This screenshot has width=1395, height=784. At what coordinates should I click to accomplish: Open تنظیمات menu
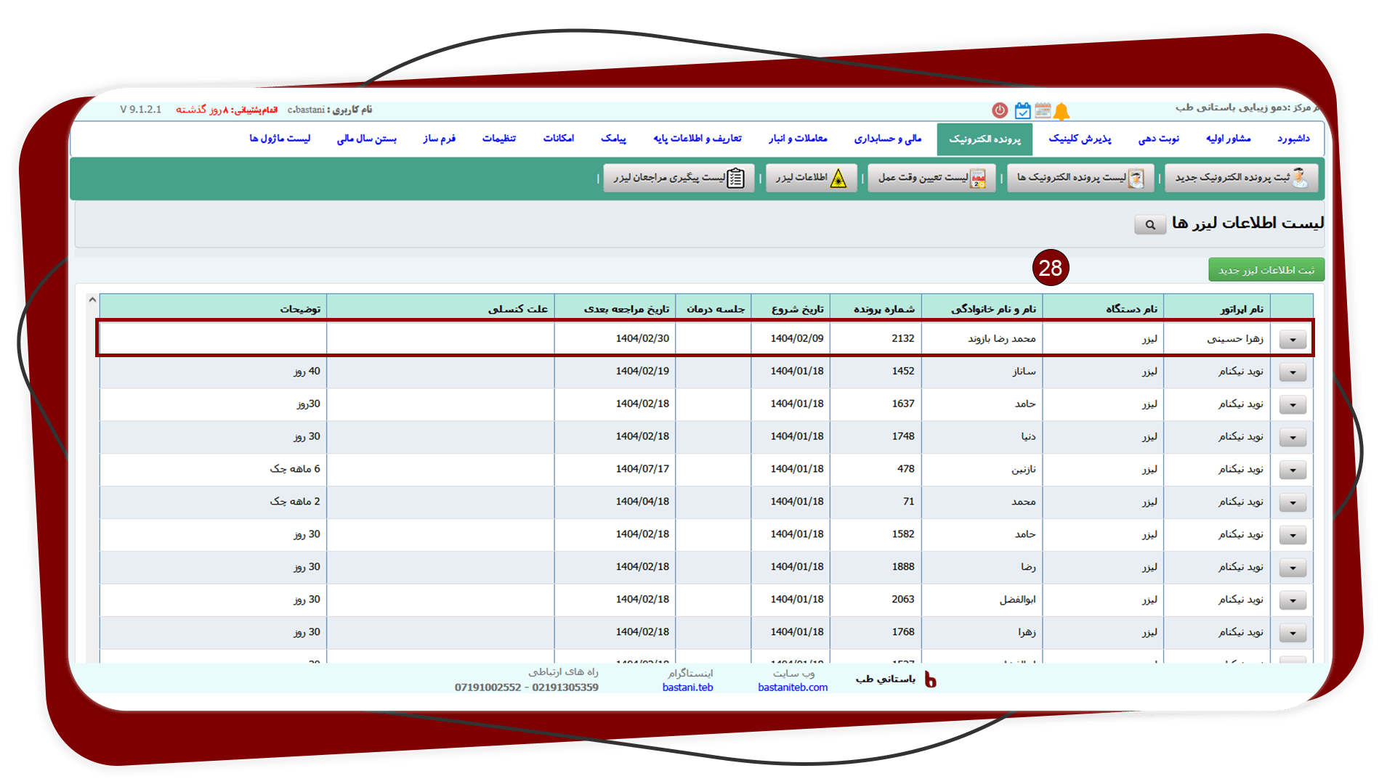pos(499,139)
